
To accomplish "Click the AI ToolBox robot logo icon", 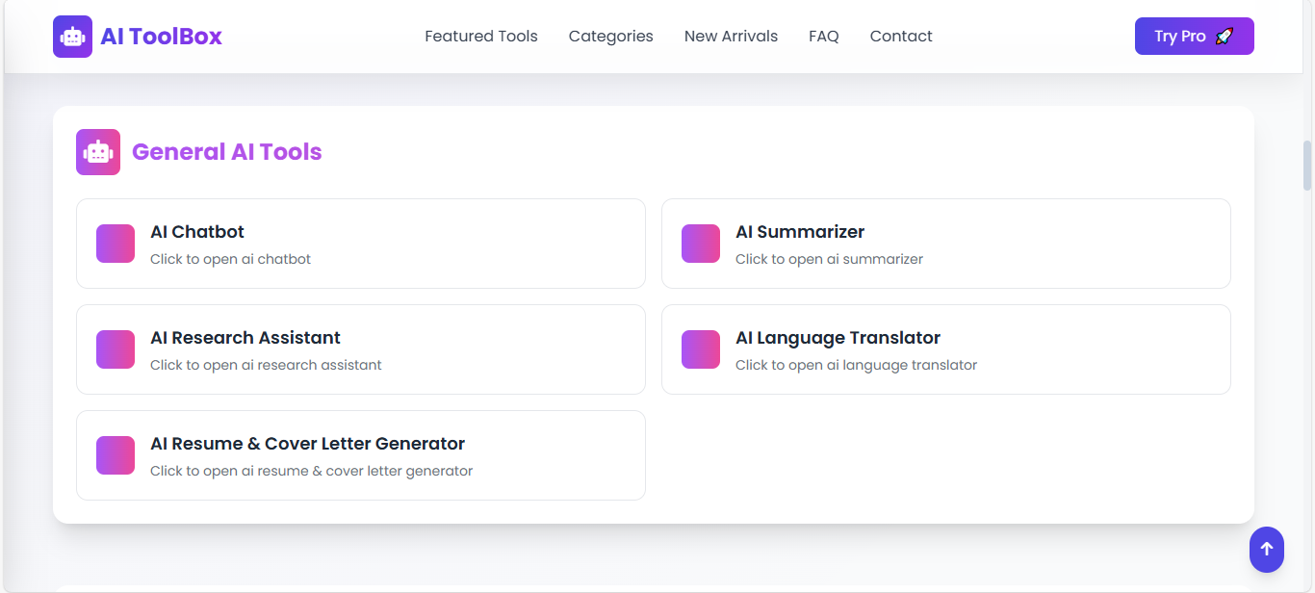I will click(x=72, y=37).
